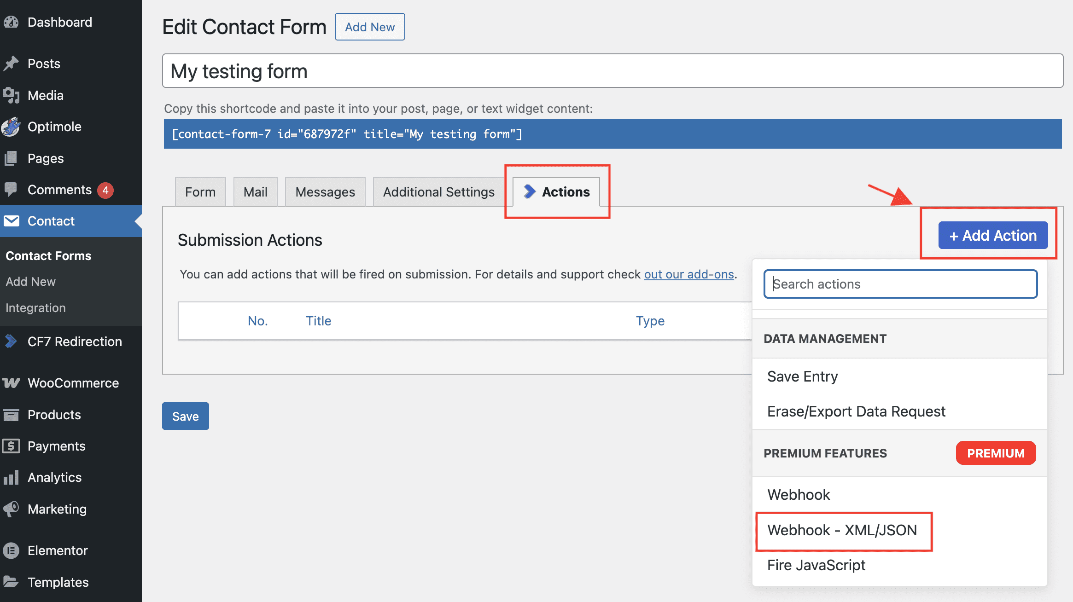Click the Optimole sidebar icon
Screen dimensions: 1073x602
[11, 127]
